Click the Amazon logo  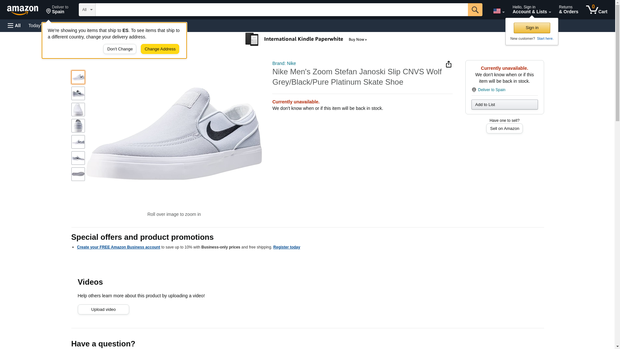23,10
